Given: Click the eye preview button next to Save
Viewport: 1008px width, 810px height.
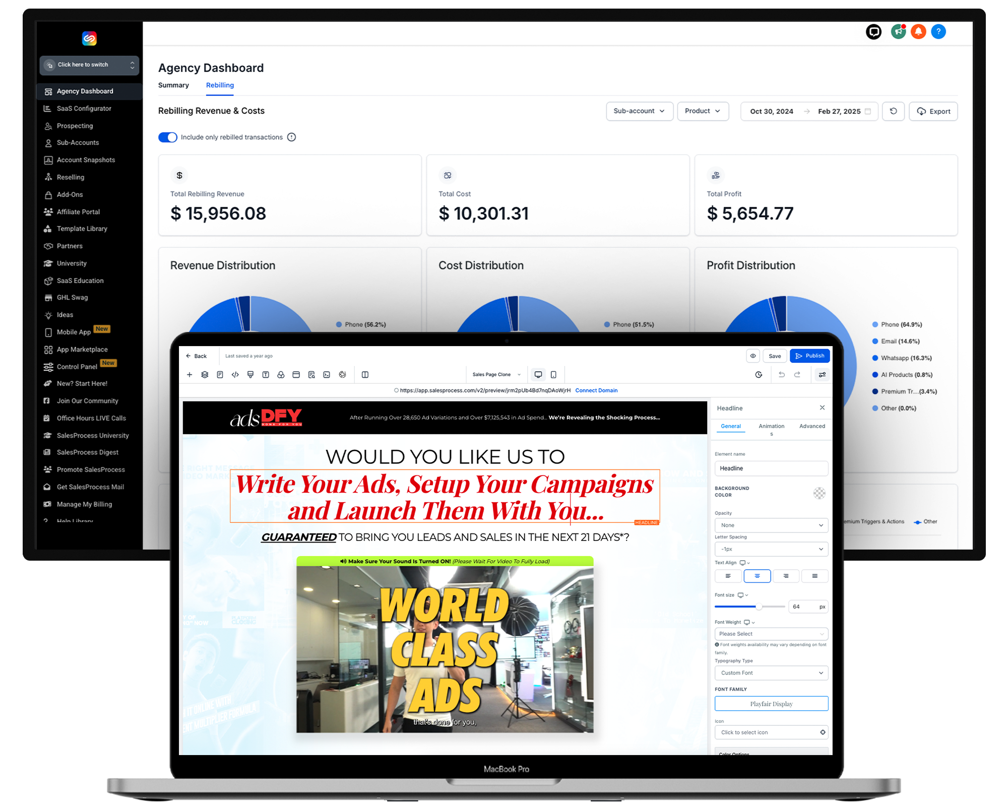Looking at the screenshot, I should [x=753, y=356].
